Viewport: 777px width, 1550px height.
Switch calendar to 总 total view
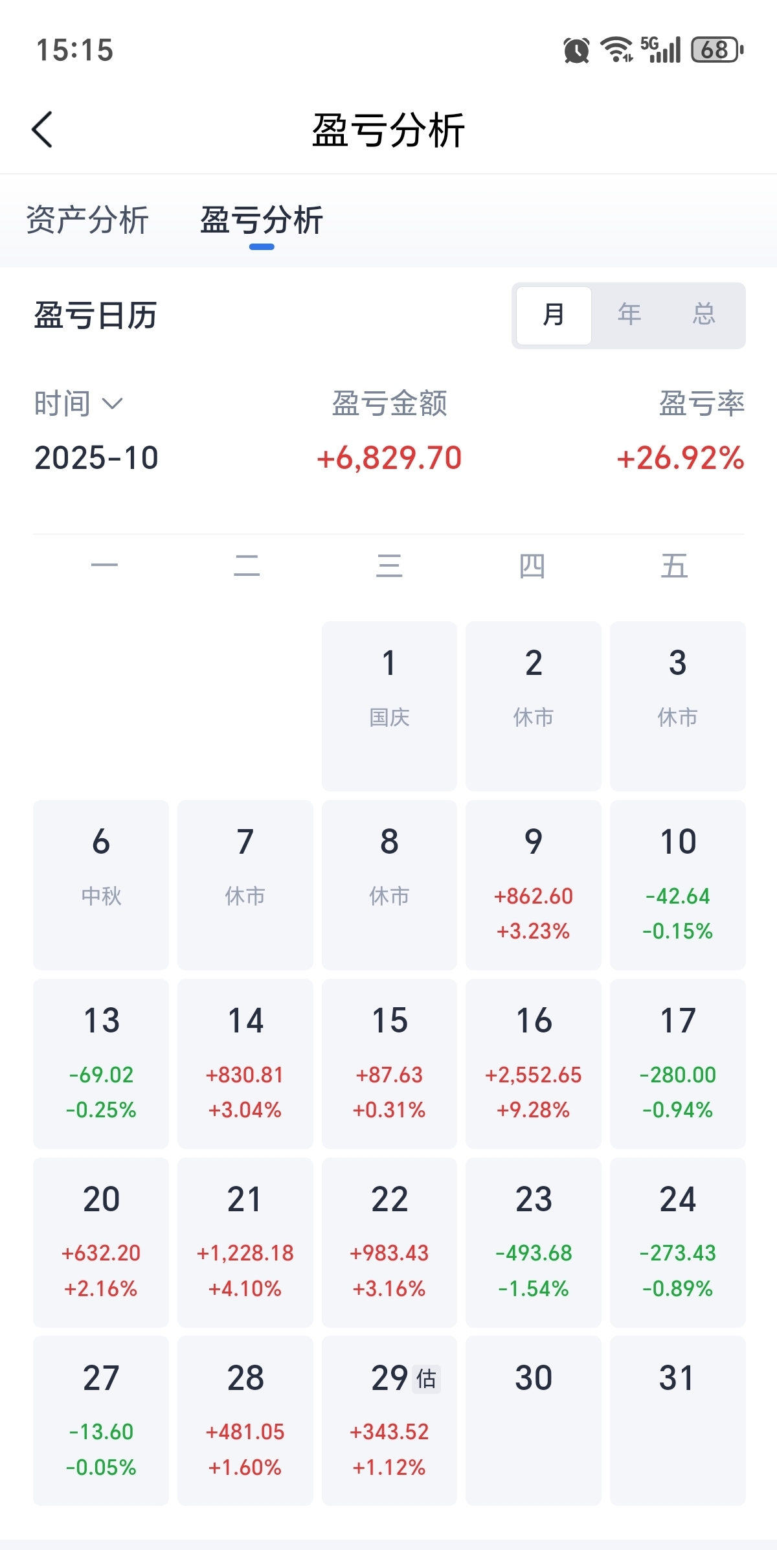pyautogui.click(x=704, y=315)
